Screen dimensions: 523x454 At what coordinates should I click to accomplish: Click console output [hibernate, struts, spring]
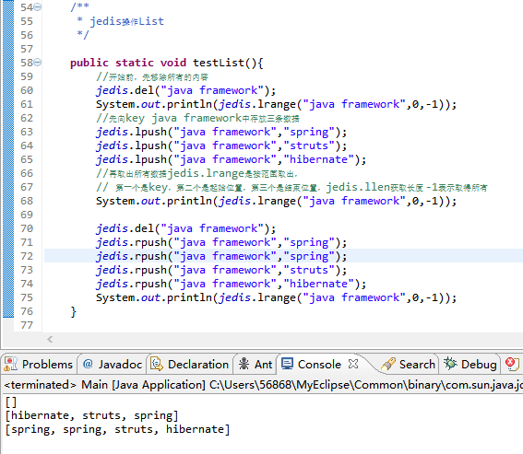[x=92, y=415]
